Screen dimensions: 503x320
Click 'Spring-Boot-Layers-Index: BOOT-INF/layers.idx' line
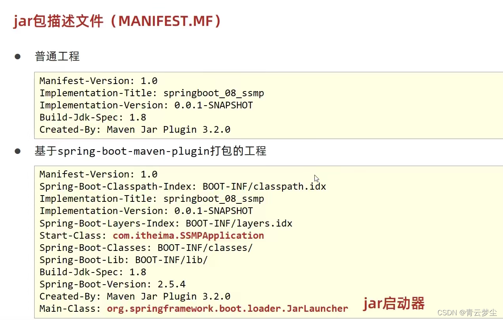[166, 223]
